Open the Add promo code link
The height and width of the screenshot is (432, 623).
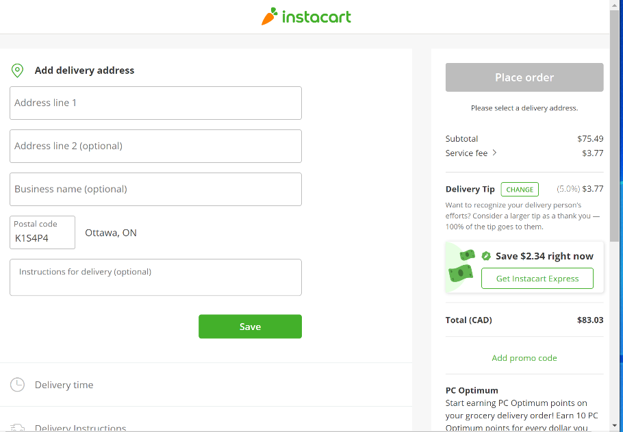(x=524, y=358)
